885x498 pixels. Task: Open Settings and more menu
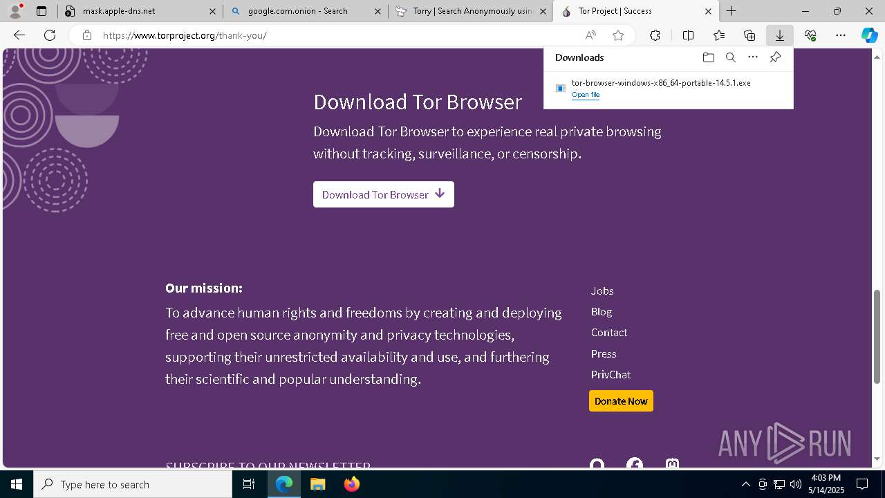point(841,35)
